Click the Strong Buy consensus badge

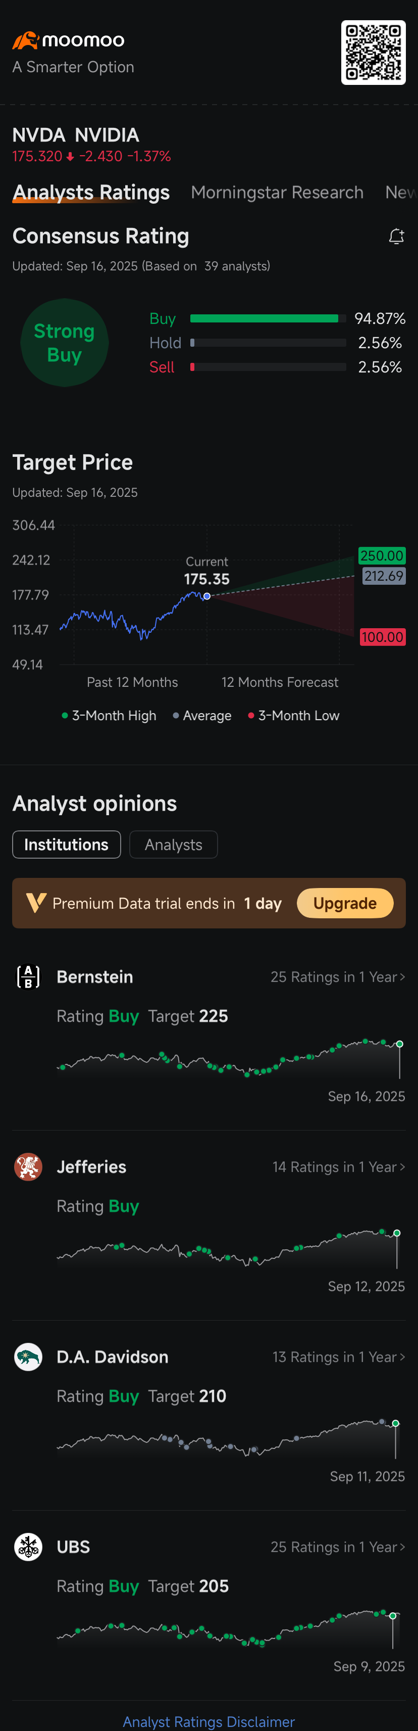(x=65, y=343)
